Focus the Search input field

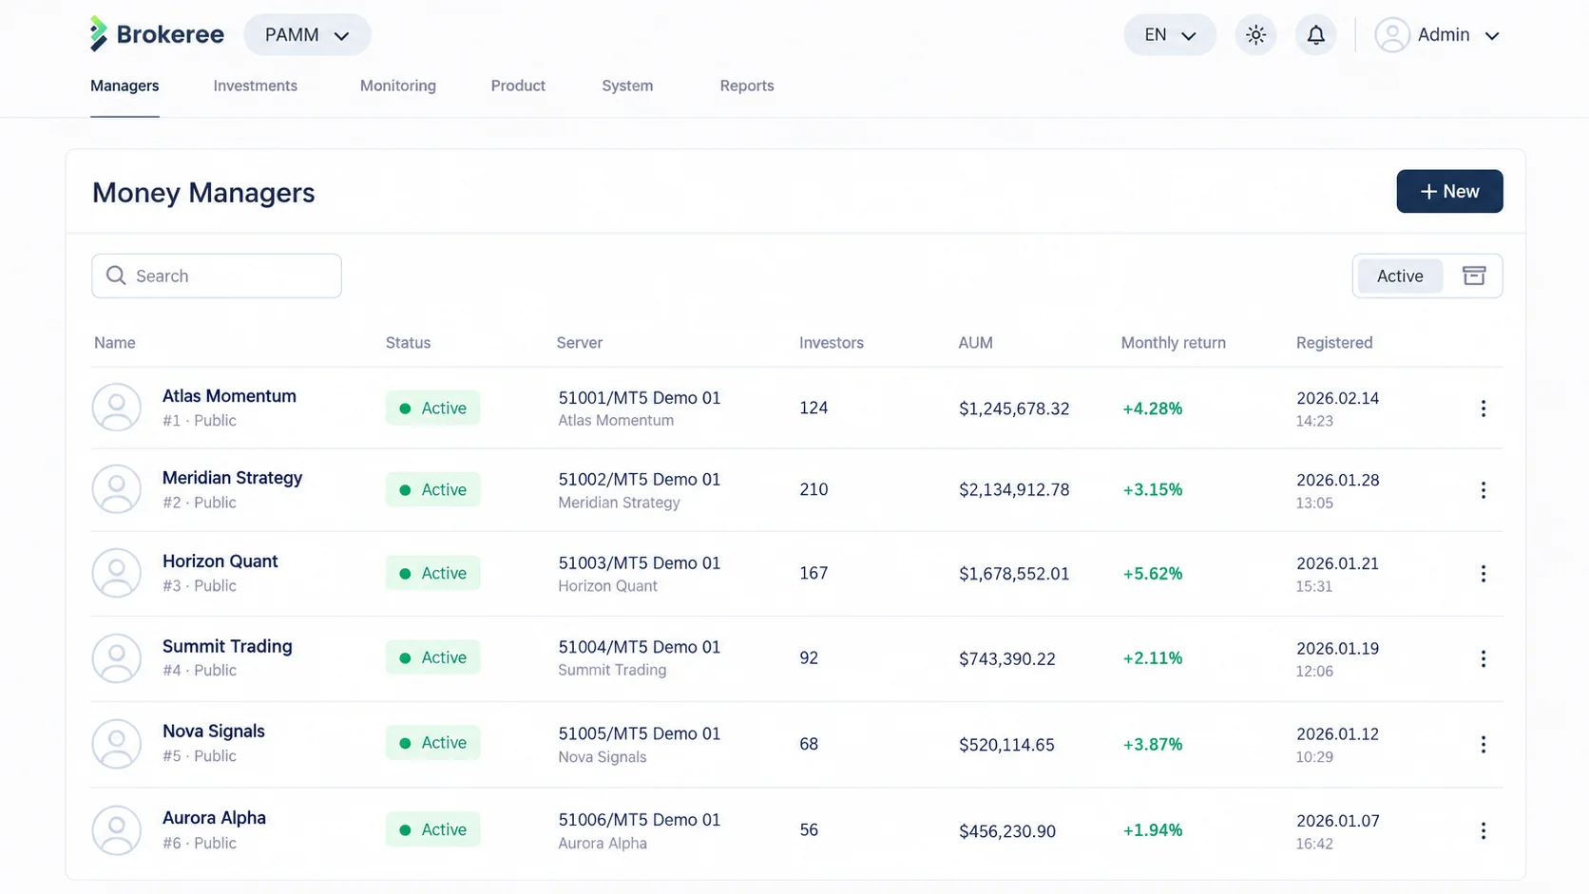(x=217, y=276)
